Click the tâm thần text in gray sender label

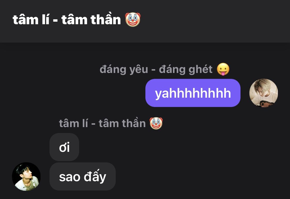point(122,123)
